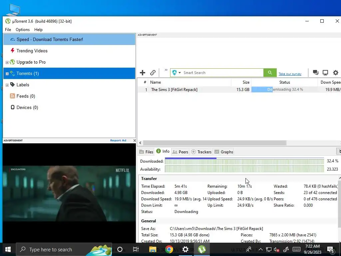Click the green search magnifier button
This screenshot has height=256, width=341.
click(x=270, y=73)
